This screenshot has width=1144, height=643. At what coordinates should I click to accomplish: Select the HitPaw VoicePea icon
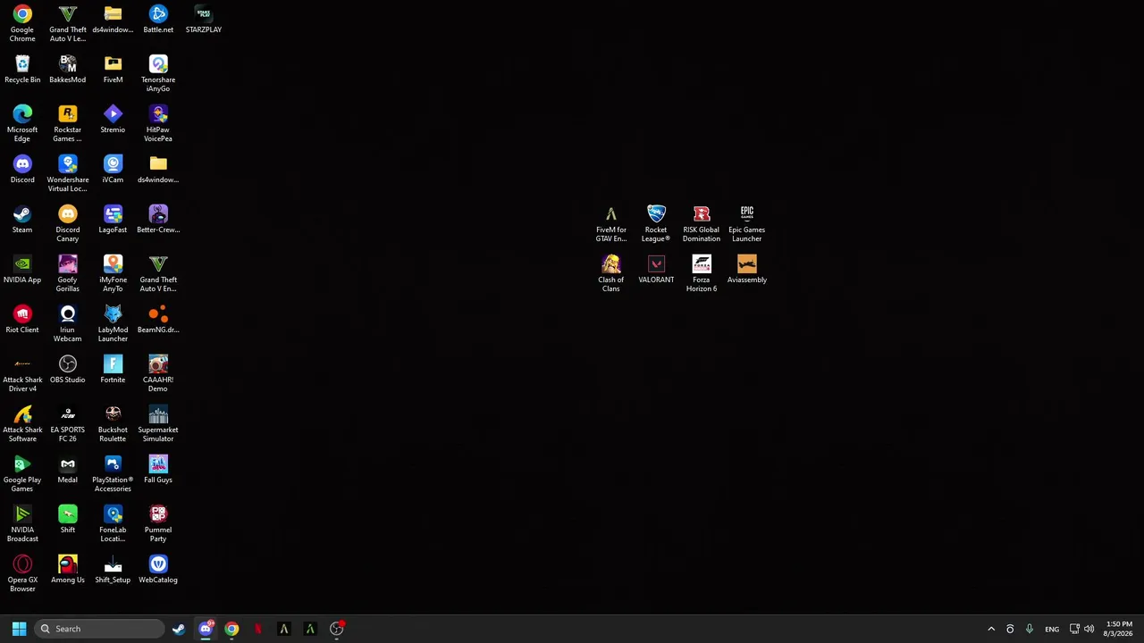pos(158,123)
